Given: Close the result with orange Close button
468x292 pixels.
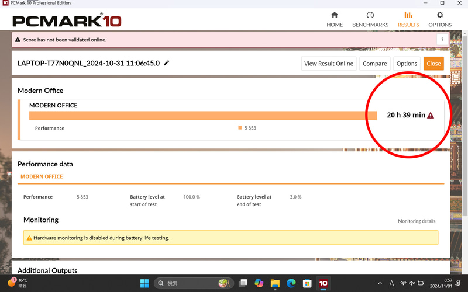Looking at the screenshot, I should coord(433,64).
